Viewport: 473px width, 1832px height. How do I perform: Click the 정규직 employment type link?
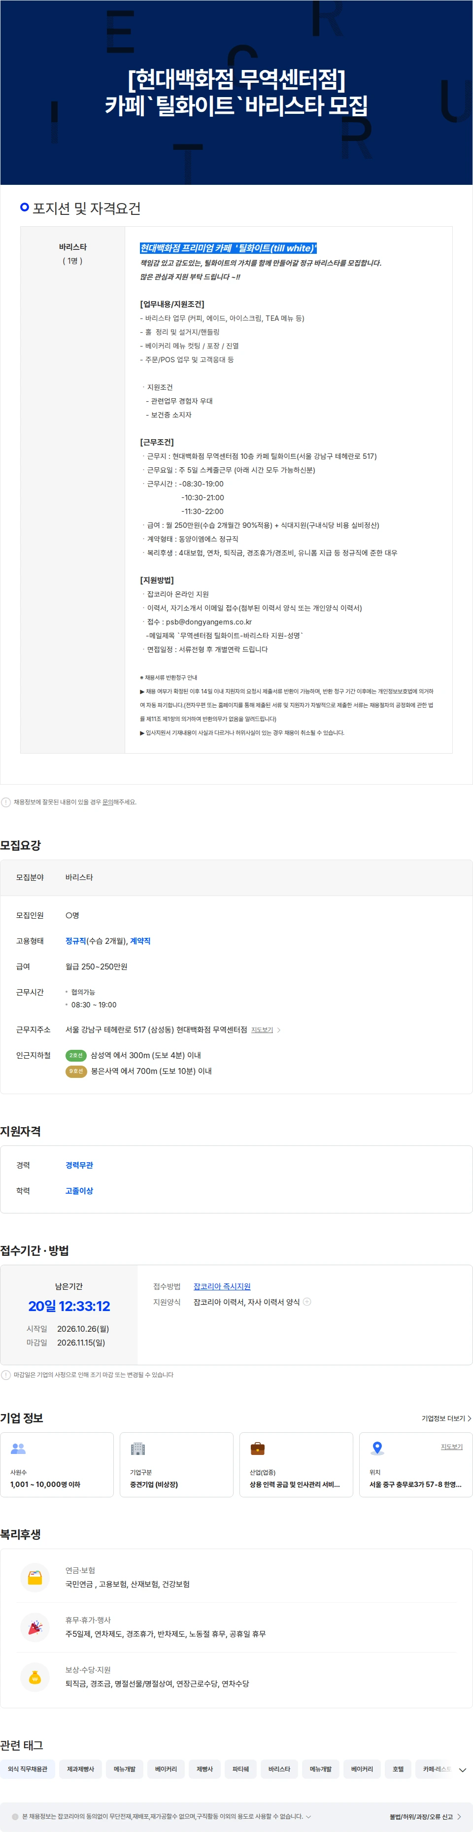(75, 941)
